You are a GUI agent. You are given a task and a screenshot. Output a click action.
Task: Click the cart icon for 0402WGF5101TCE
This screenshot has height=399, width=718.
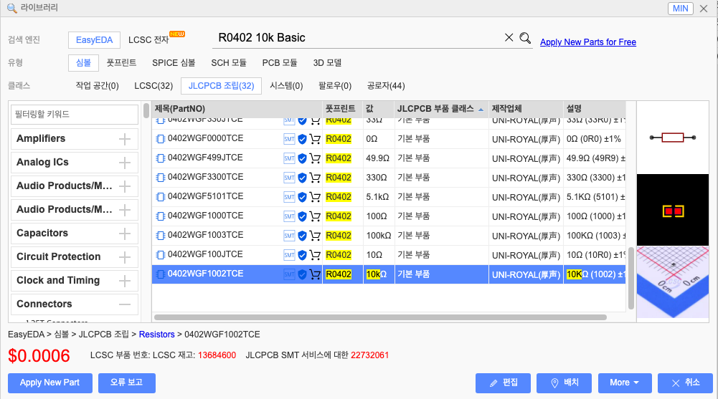315,197
